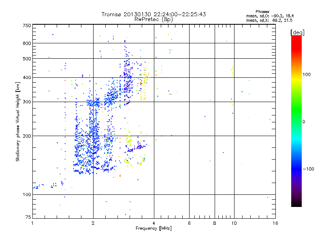The width and height of the screenshot is (324, 243).
Task: Click the '300' y-axis tick label
Action: 27,102
